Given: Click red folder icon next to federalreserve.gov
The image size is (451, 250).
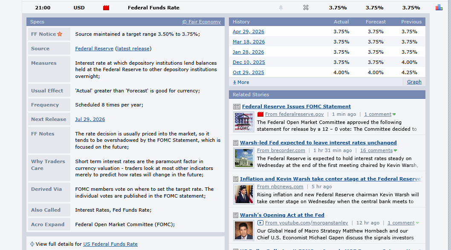Looking at the screenshot, I should [260, 114].
